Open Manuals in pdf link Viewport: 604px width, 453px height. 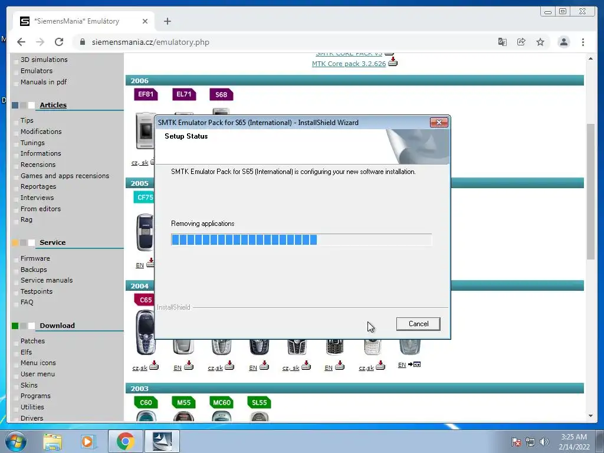(x=44, y=81)
